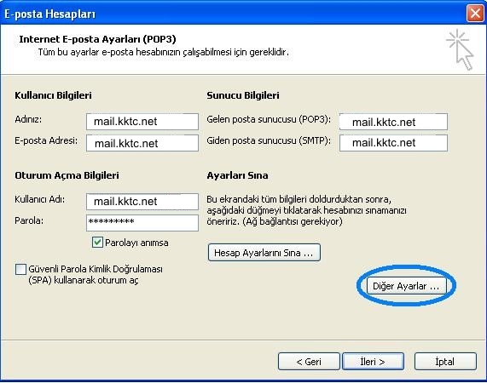The image size is (487, 383).
Task: Focus the Kullanıcı Adı field
Action: (142, 202)
